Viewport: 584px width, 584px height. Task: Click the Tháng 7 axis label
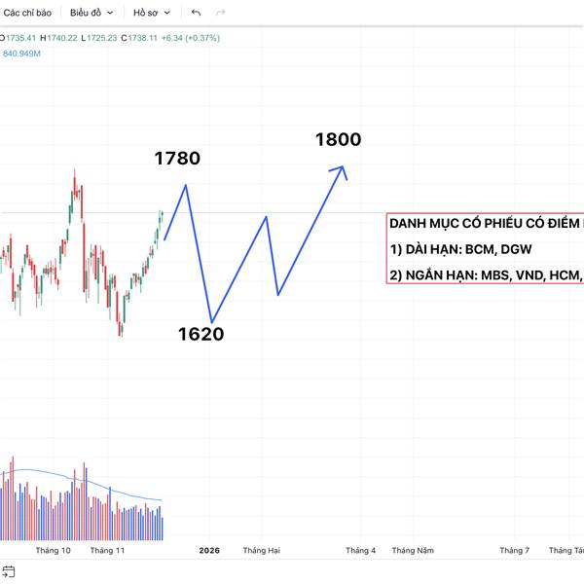coord(515,550)
